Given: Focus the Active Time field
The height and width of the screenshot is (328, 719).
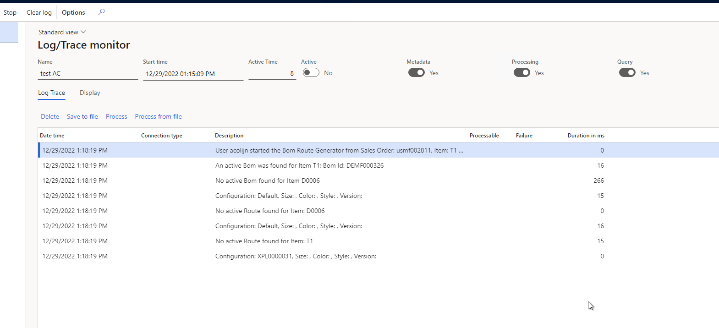Looking at the screenshot, I should 272,73.
